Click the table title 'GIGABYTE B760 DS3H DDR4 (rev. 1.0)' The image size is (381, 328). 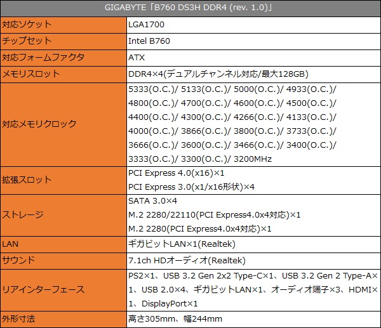[189, 8]
